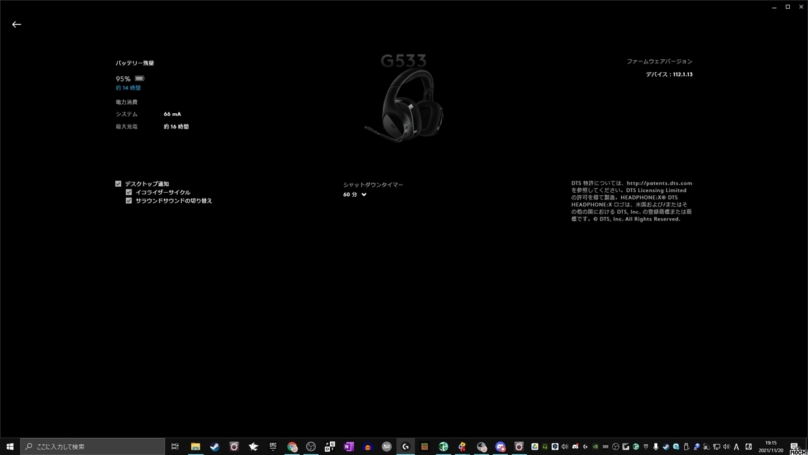Click the blue 約14時間 battery time link
808x455 pixels.
[127, 88]
